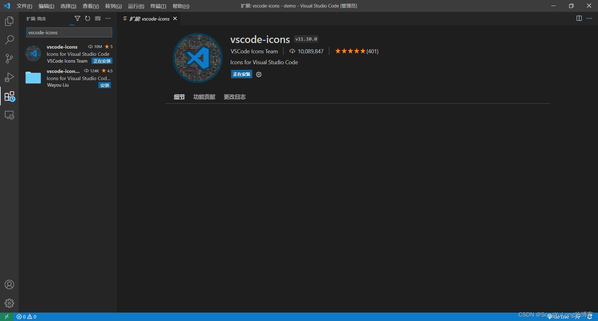The image size is (598, 321).
Task: Click the remote window indicator in status bar
Action: (7, 317)
